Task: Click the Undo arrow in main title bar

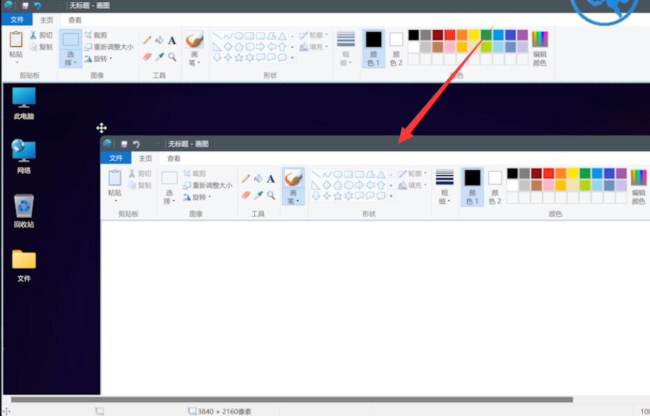Action: pyautogui.click(x=38, y=6)
